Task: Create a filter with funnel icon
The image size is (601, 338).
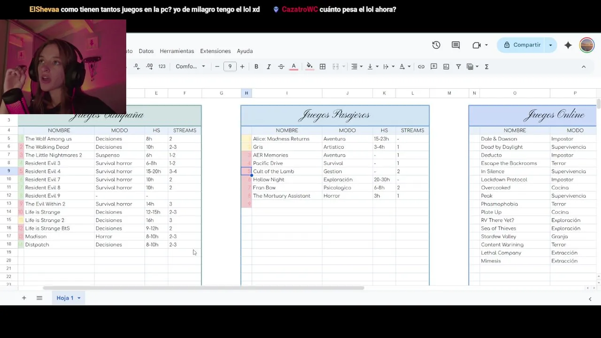Action: (458, 67)
